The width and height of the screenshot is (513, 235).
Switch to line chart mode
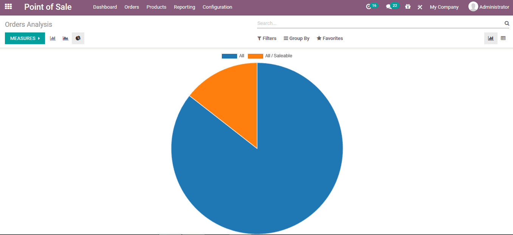[x=65, y=38]
